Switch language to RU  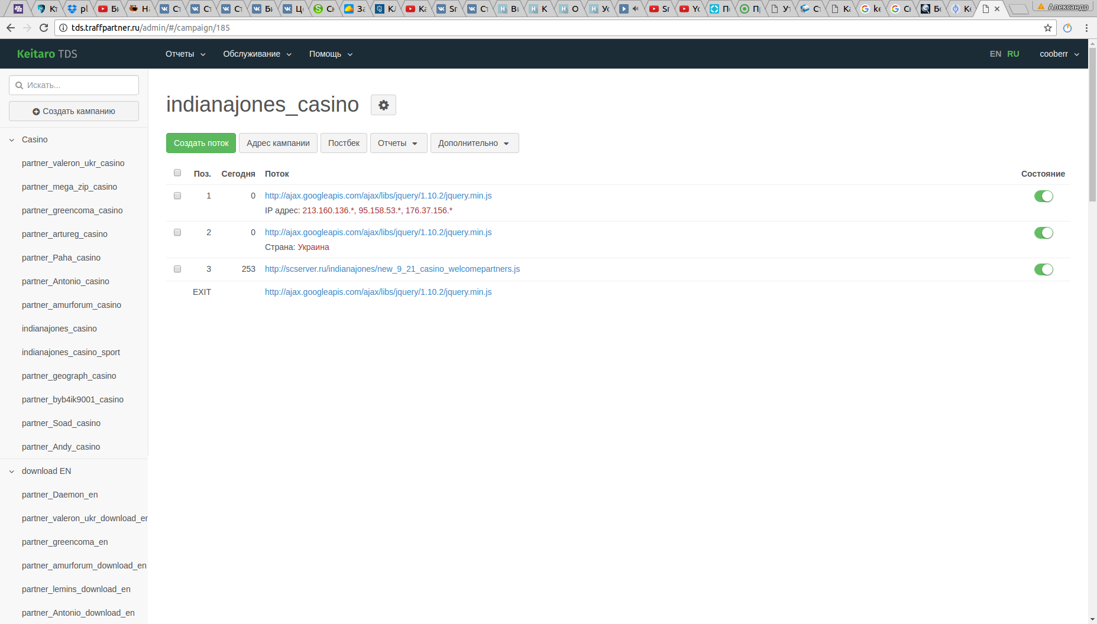tap(1013, 54)
